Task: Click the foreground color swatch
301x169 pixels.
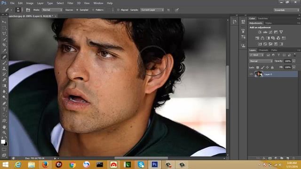Action: (x=3, y=142)
